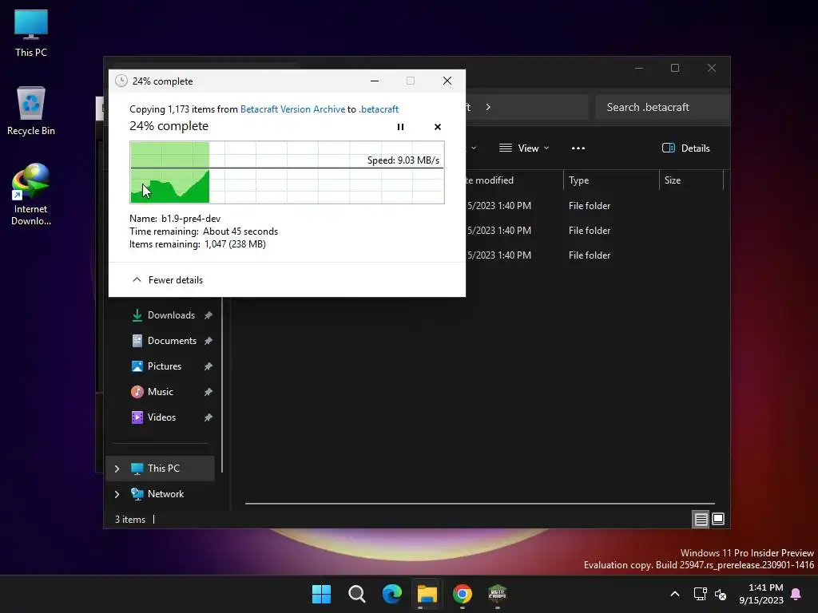Viewport: 818px width, 613px height.
Task: Open the notifications bell icon
Action: 796,594
